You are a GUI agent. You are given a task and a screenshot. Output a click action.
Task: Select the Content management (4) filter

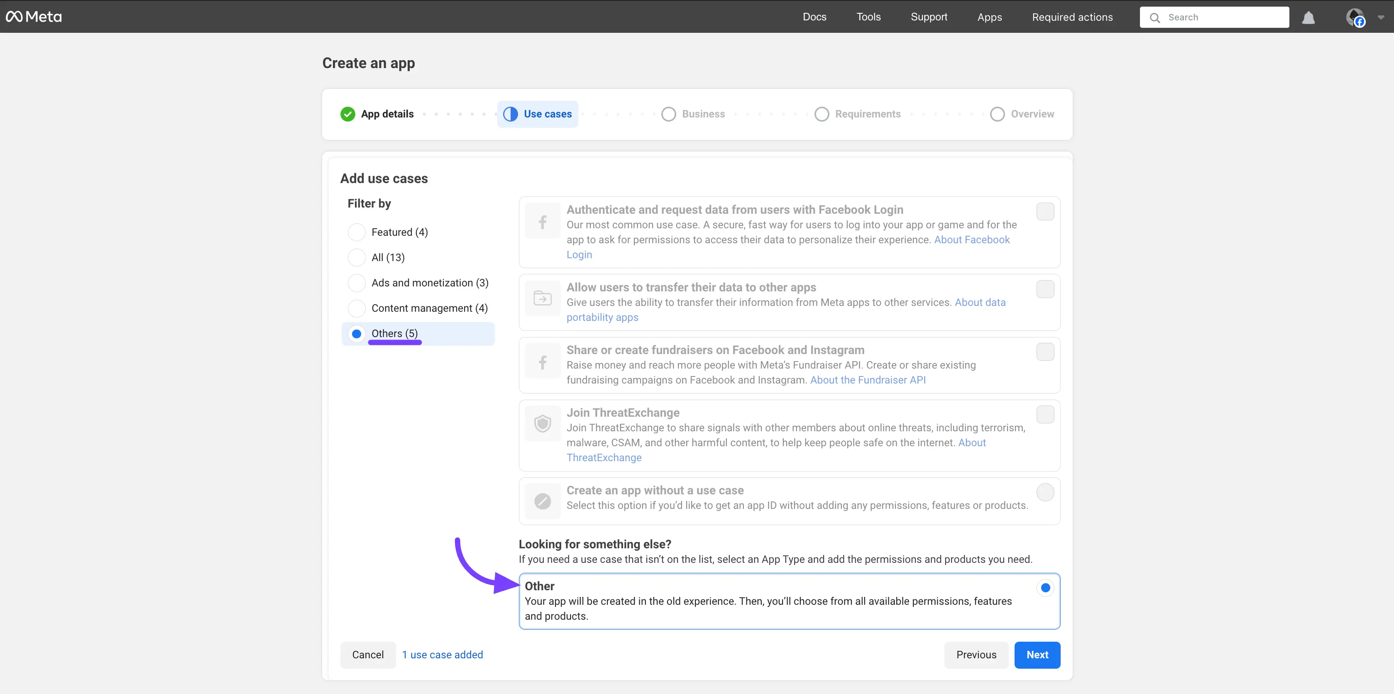(x=357, y=308)
